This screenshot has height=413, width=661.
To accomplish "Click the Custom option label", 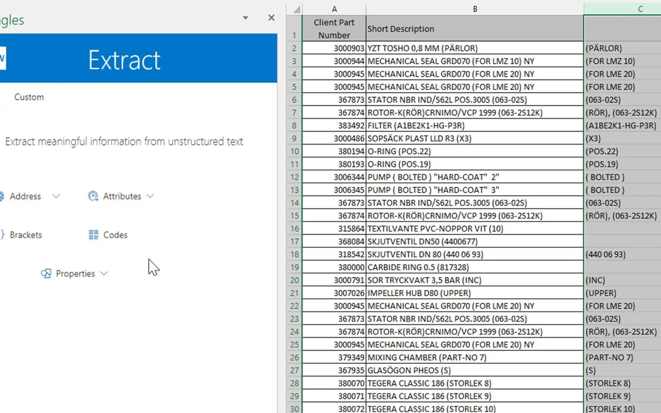I will pyautogui.click(x=29, y=97).
